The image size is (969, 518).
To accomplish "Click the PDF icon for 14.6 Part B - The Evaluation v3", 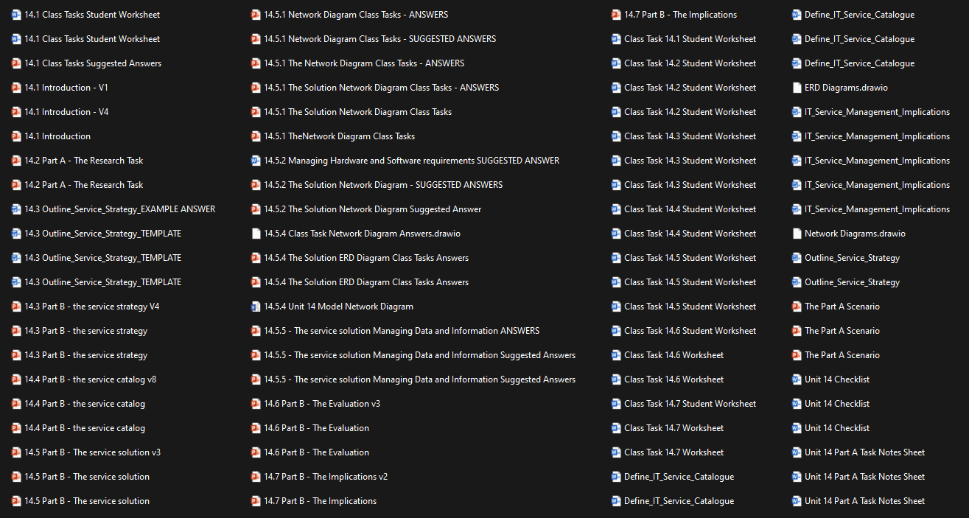I will pyautogui.click(x=256, y=403).
